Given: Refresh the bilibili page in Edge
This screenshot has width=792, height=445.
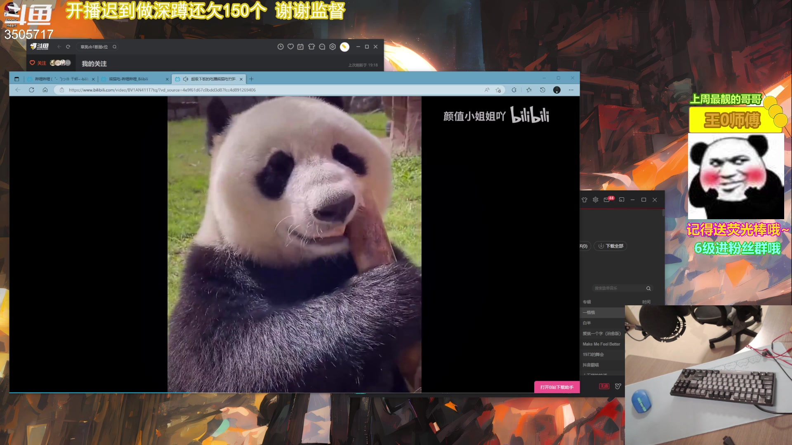Looking at the screenshot, I should [x=32, y=90].
